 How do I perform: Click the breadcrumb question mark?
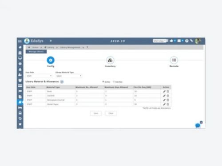[87, 47]
